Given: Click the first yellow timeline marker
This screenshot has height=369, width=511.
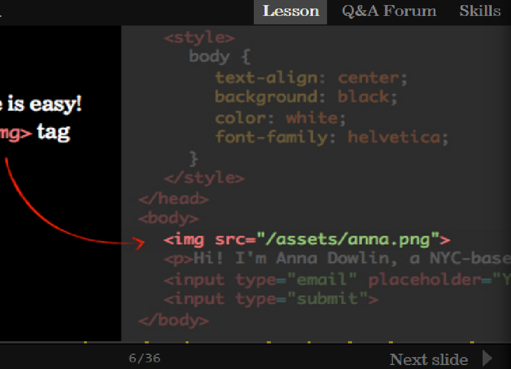Looking at the screenshot, I should pos(86,342).
